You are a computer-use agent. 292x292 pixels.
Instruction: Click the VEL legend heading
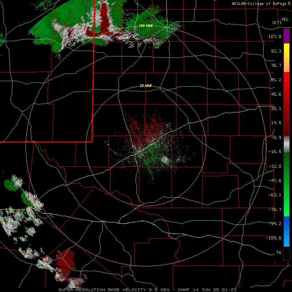pos(285,19)
